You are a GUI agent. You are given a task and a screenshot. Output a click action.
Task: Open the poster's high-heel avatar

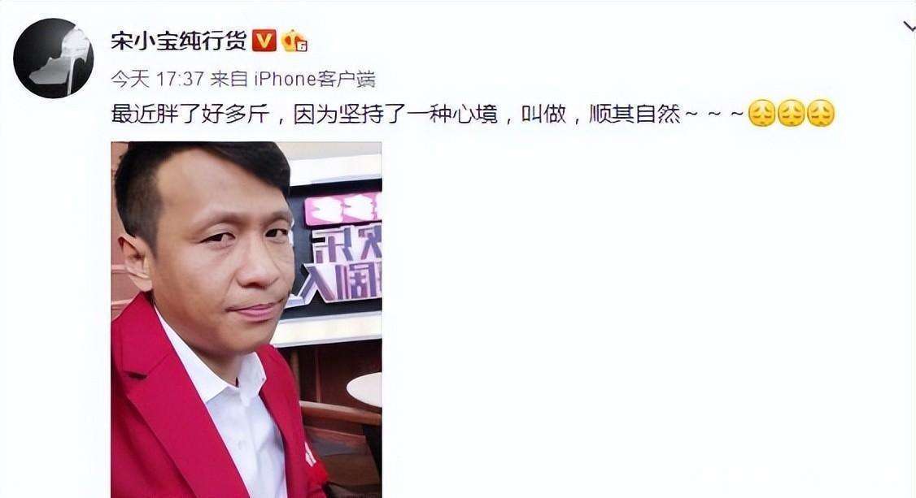click(x=53, y=58)
